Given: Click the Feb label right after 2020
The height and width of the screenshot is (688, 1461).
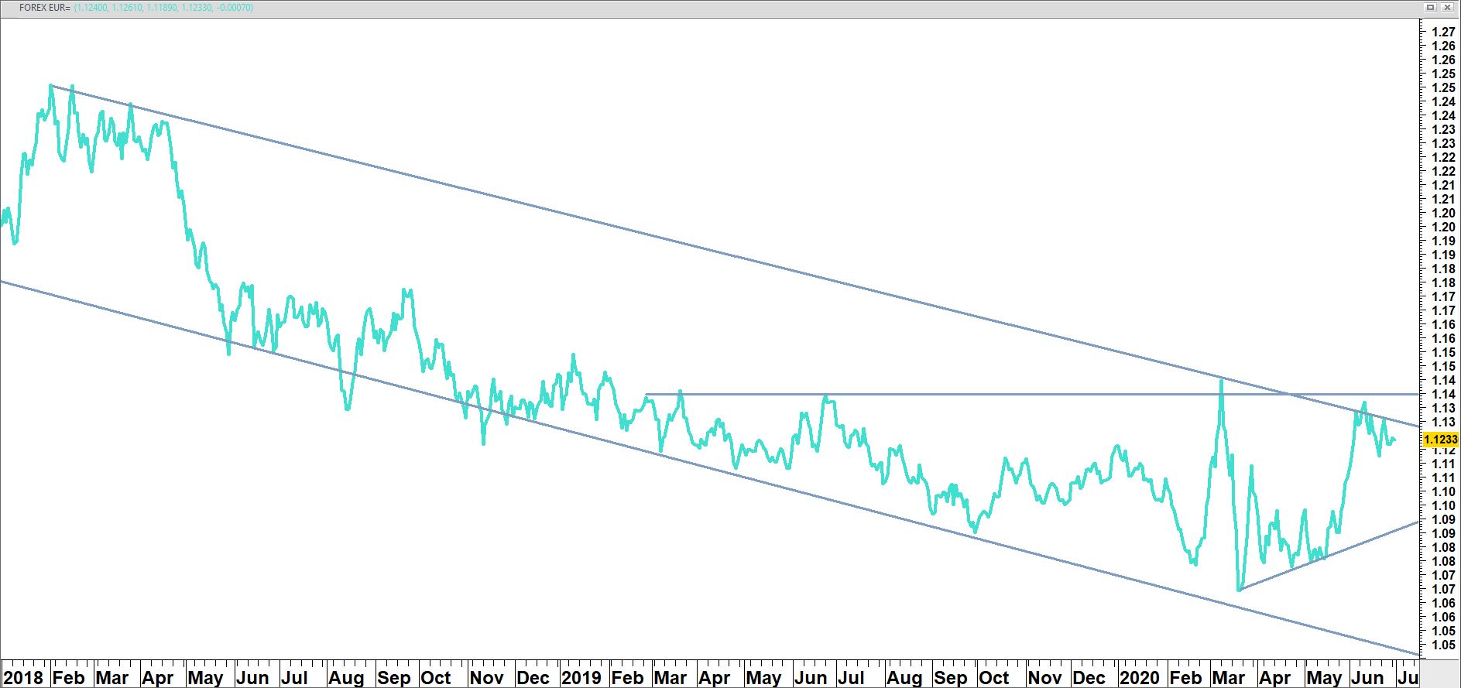Looking at the screenshot, I should point(1185,678).
